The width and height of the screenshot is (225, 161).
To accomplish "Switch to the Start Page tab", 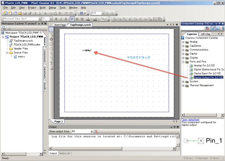I will pos(60,25).
